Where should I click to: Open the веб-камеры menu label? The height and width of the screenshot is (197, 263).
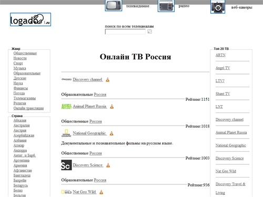point(242,7)
